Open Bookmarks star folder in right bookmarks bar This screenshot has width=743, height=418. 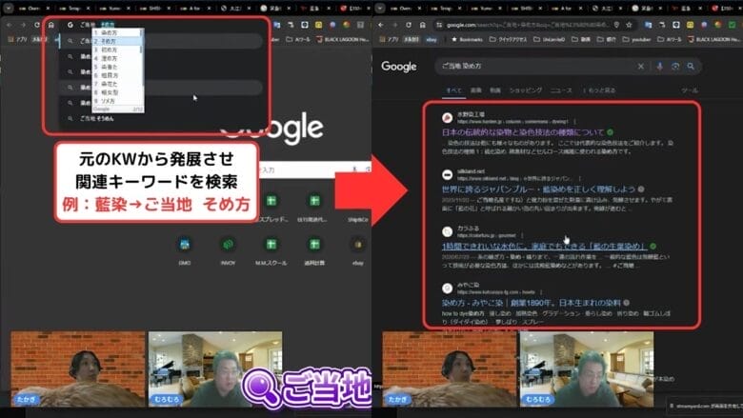point(467,39)
